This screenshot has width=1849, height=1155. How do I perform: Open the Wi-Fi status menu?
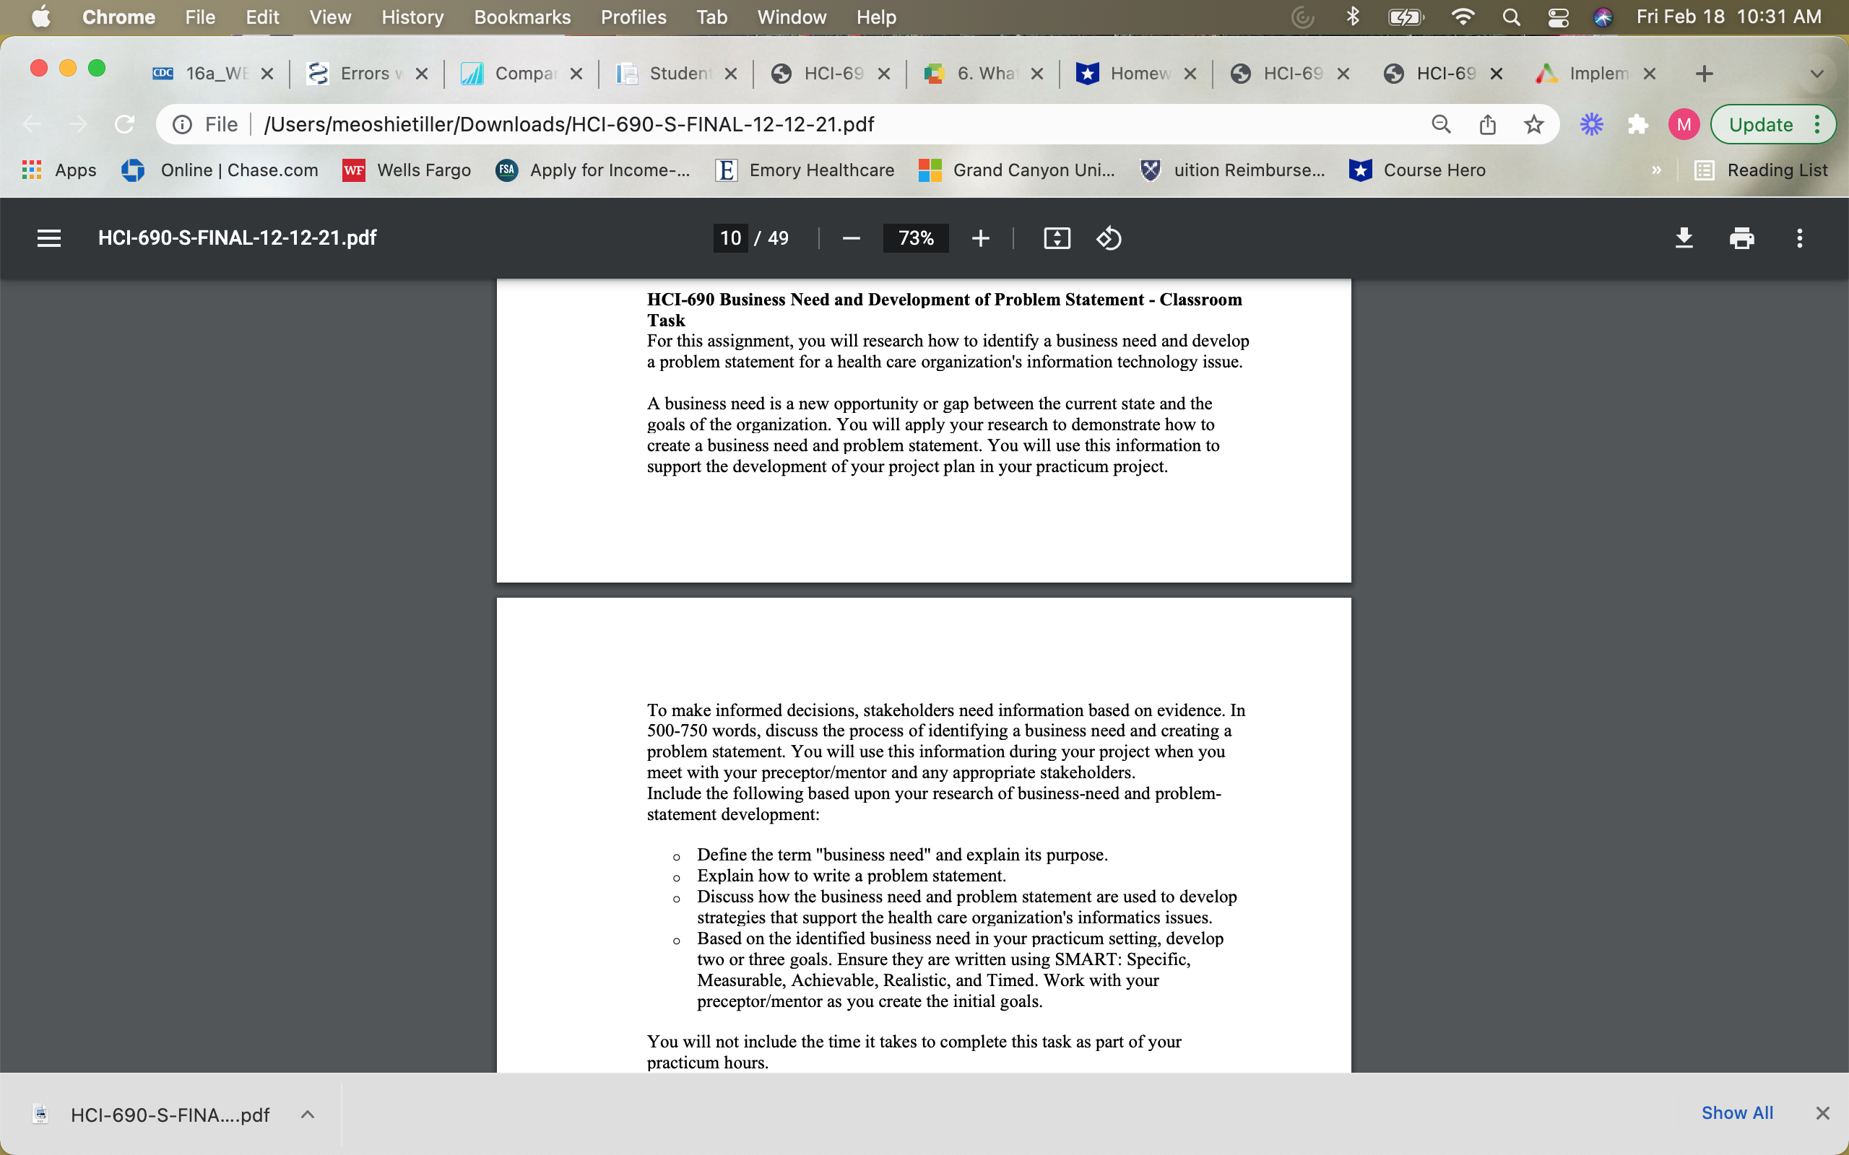point(1463,17)
